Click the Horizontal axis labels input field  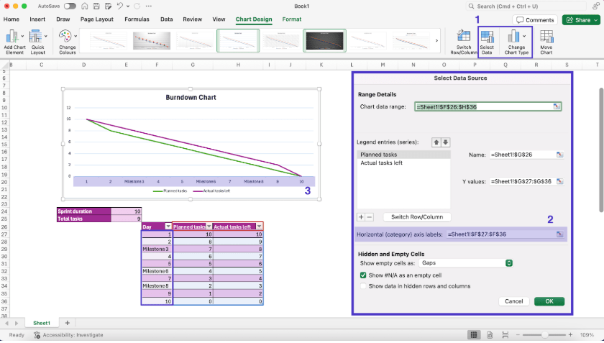(x=498, y=234)
